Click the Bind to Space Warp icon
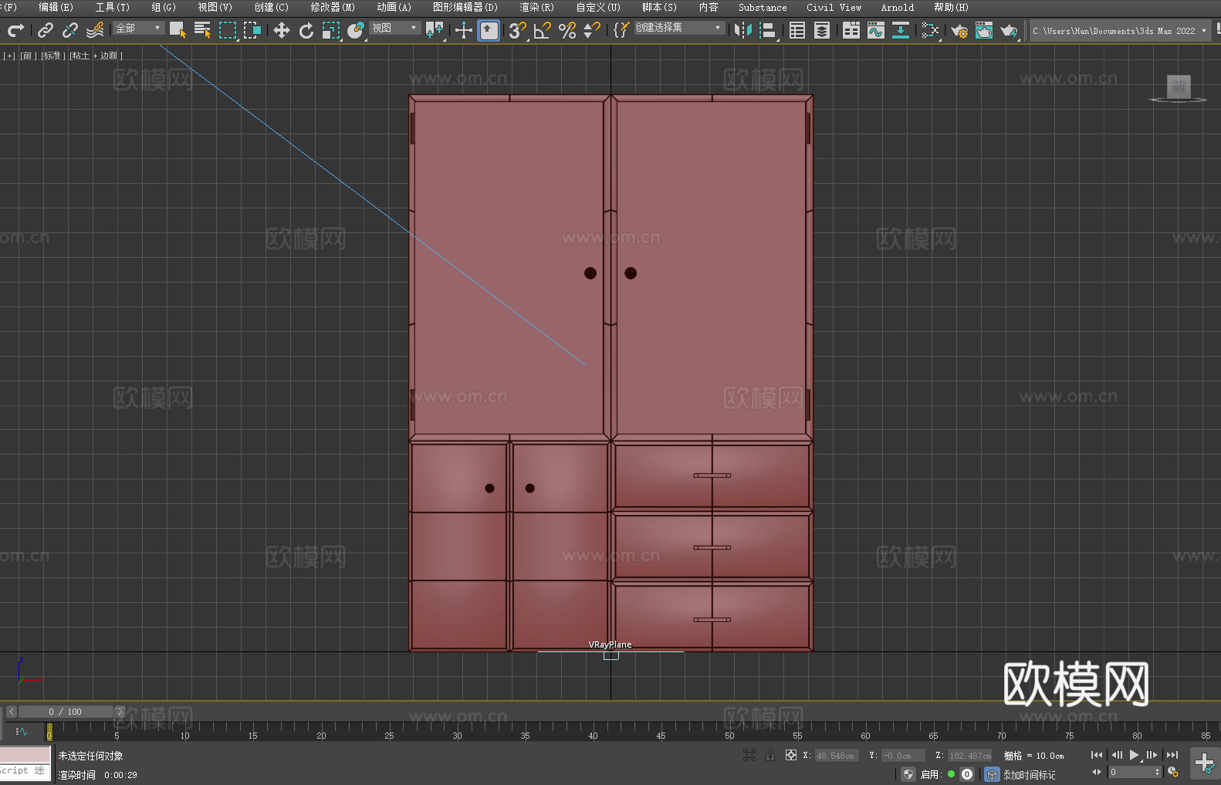 click(x=95, y=30)
